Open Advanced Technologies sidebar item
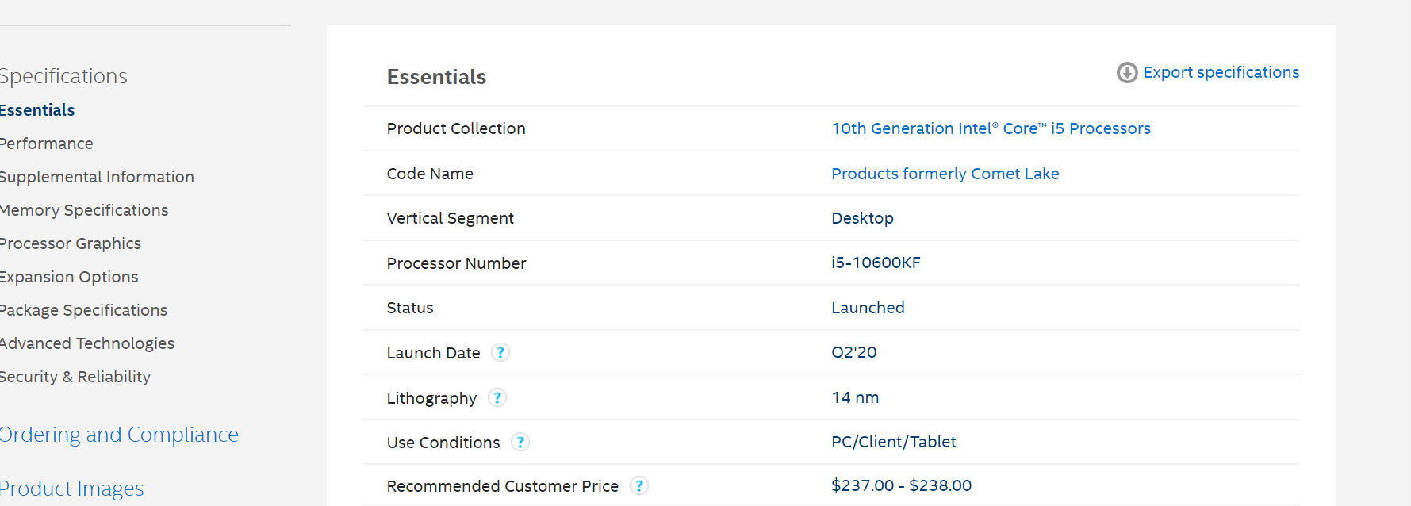 [86, 343]
